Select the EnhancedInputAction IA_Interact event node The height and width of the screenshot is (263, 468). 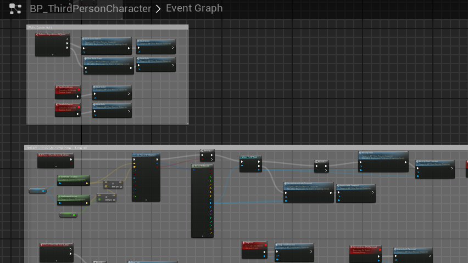pyautogui.click(x=55, y=161)
